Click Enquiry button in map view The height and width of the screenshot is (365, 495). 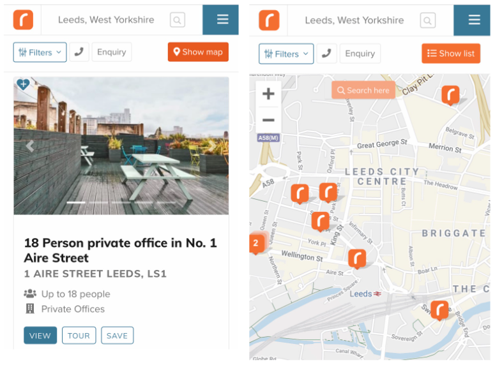[x=360, y=54]
